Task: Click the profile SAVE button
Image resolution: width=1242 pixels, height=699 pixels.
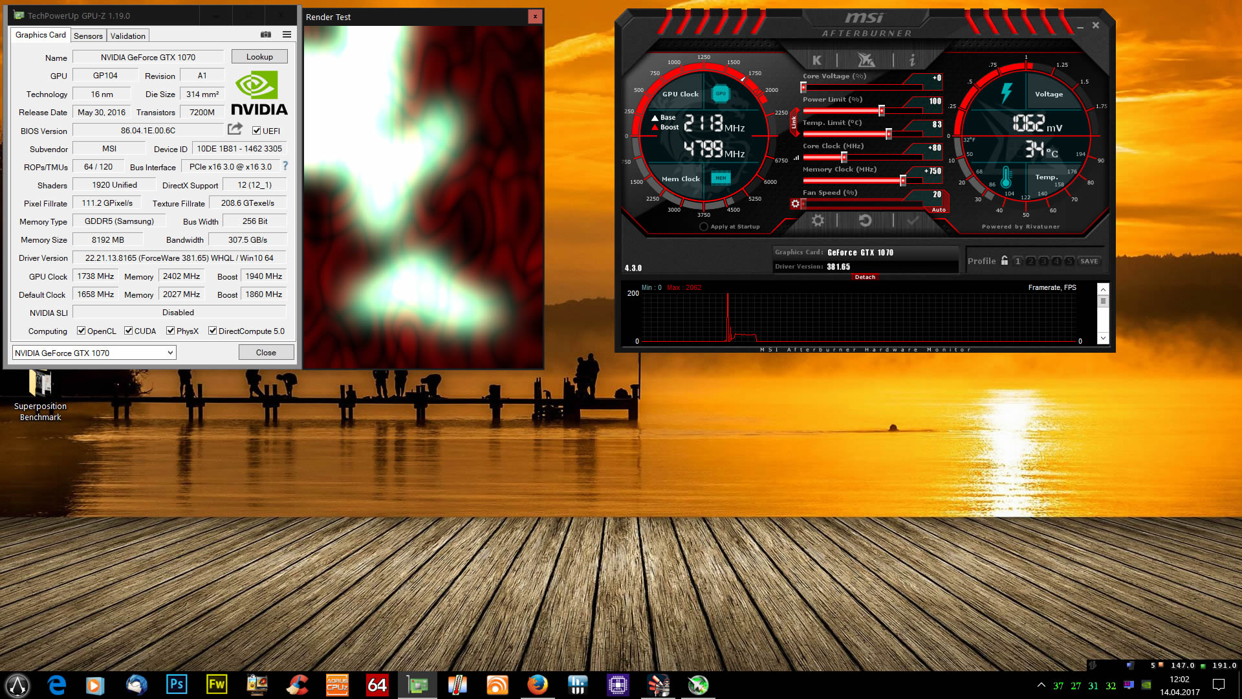Action: coord(1089,261)
